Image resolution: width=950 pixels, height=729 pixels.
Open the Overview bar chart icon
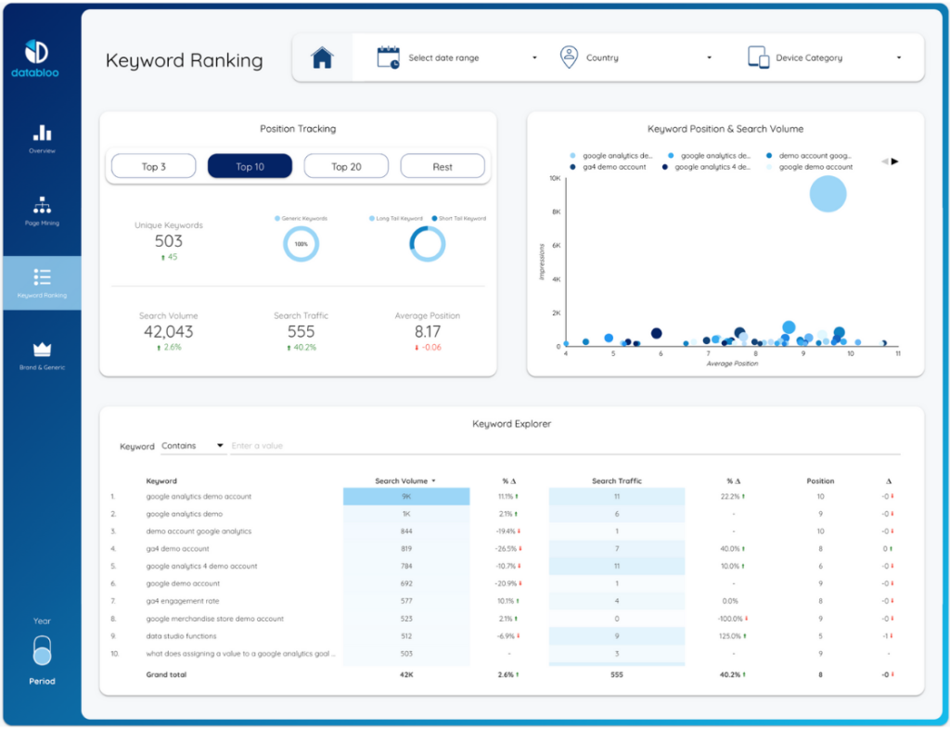[x=42, y=133]
